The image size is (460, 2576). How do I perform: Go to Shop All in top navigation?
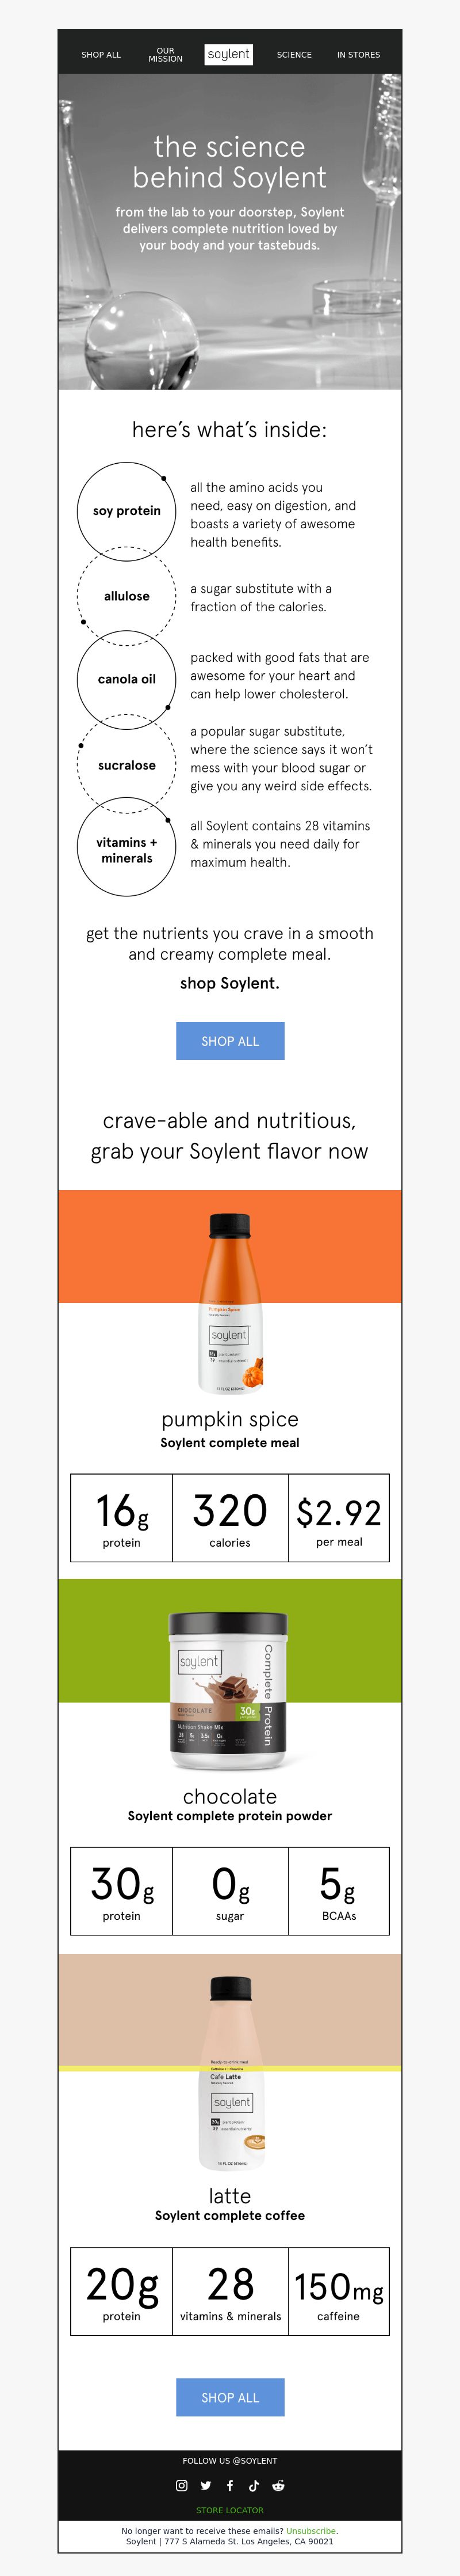pyautogui.click(x=101, y=55)
